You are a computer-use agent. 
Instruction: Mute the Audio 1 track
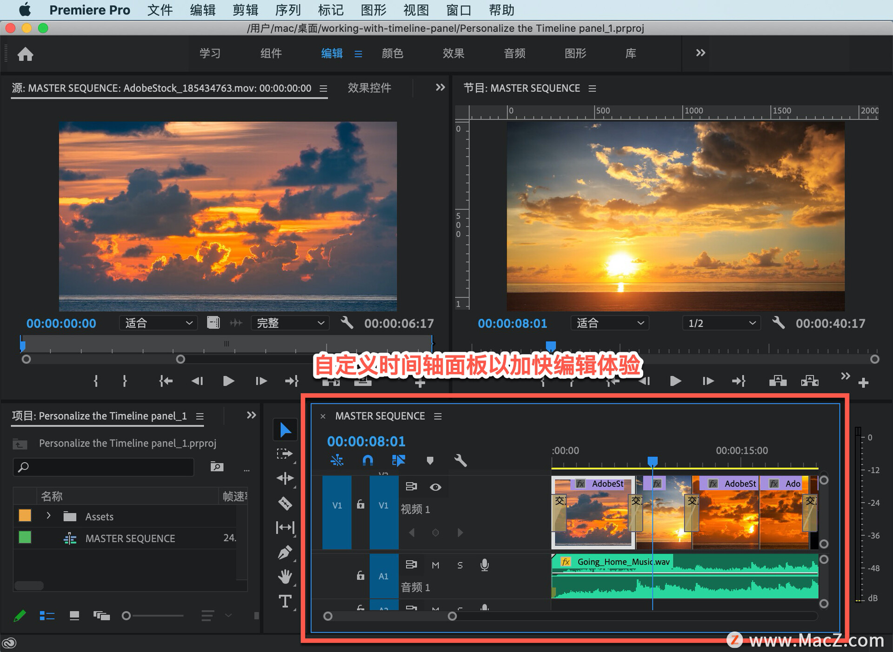pyautogui.click(x=435, y=565)
